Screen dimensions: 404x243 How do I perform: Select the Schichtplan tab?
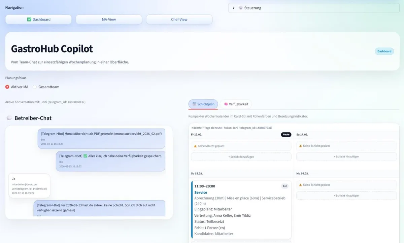pos(203,104)
